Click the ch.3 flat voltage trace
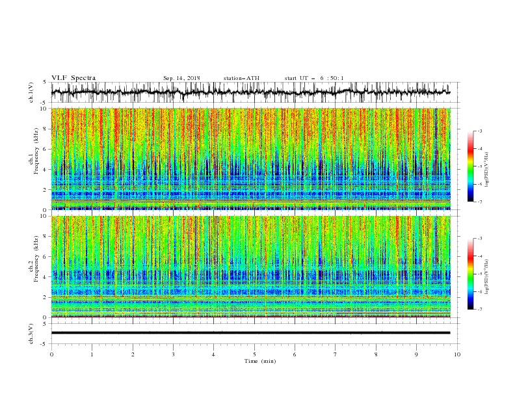515x398 pixels. point(251,333)
